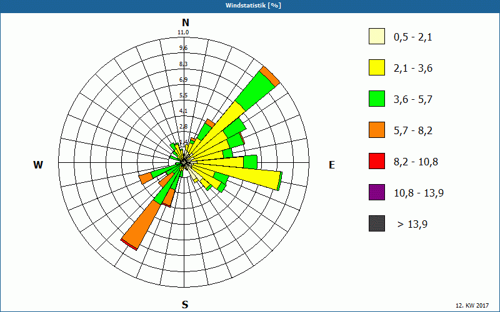Screen dimensions: 500x312
Task: Click the legend label '10,8 - 13,9'
Action: click(419, 193)
